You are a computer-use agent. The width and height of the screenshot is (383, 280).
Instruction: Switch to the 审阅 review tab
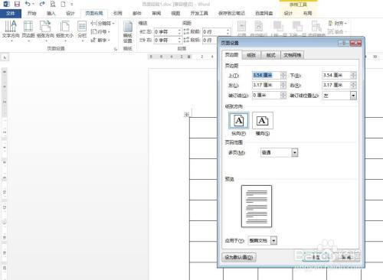pyautogui.click(x=156, y=13)
